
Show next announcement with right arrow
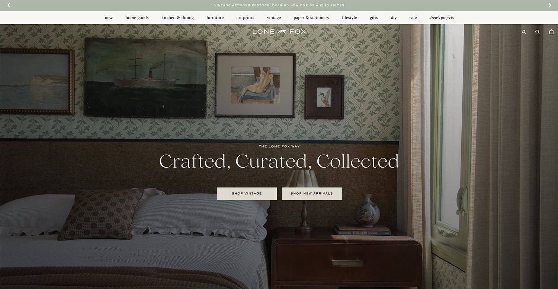coord(549,5)
